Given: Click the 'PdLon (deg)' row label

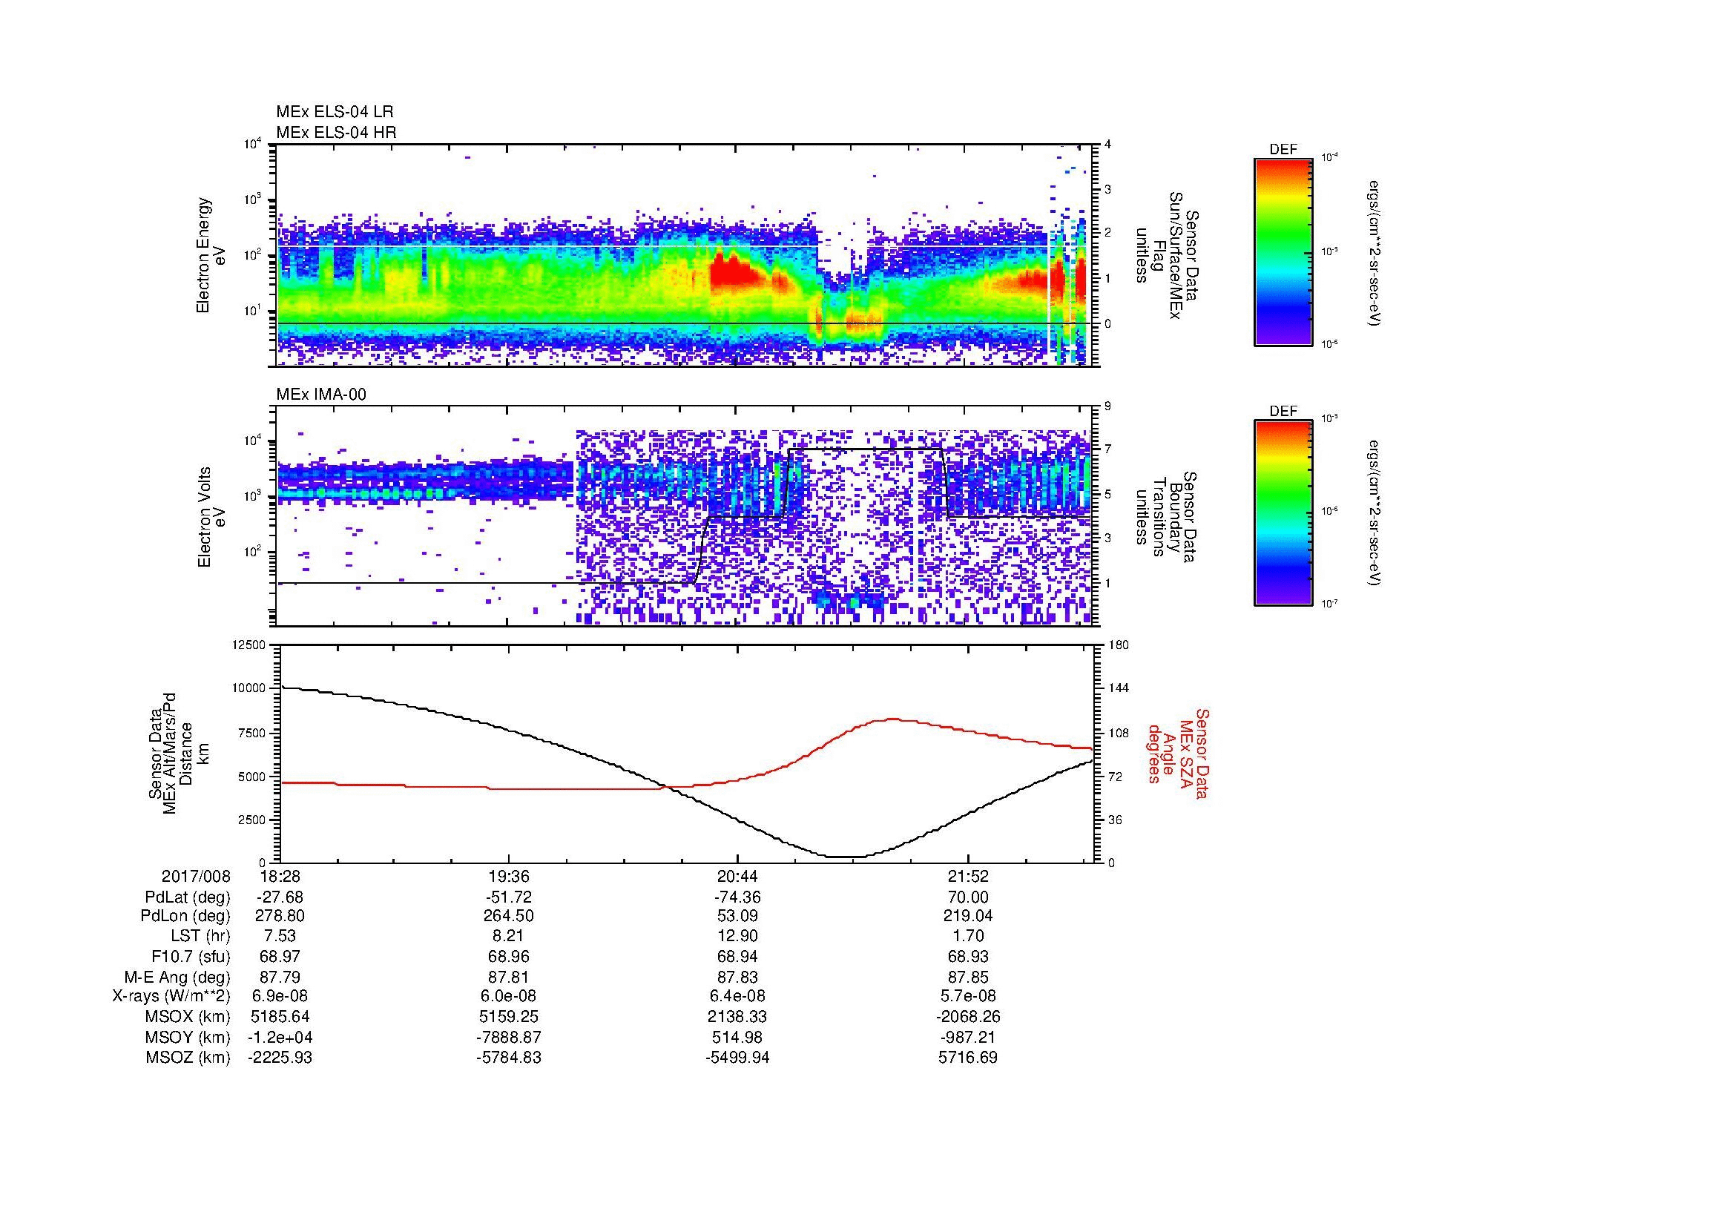Looking at the screenshot, I should [185, 916].
